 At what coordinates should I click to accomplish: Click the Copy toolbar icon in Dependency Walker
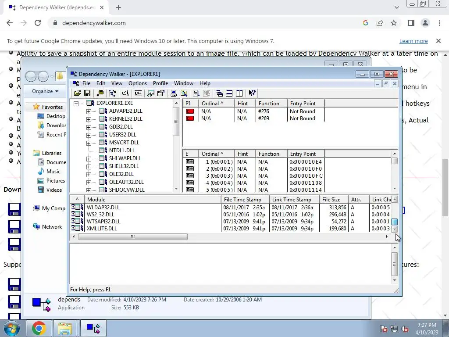click(x=100, y=93)
